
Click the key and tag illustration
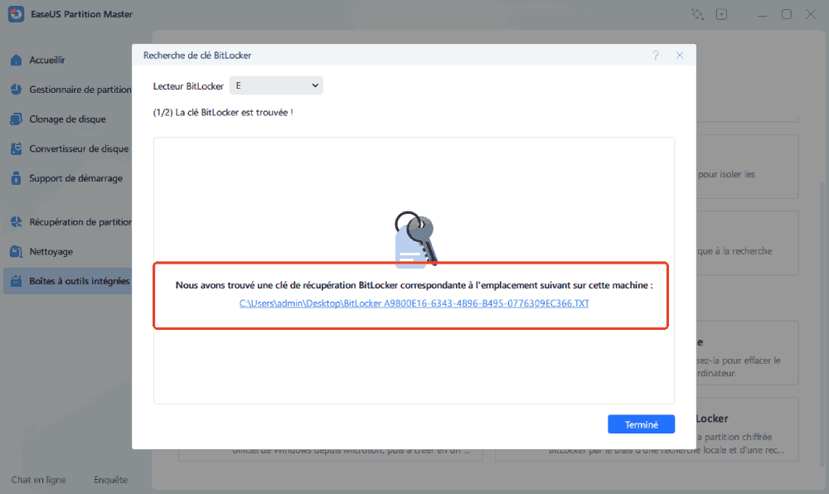point(415,239)
